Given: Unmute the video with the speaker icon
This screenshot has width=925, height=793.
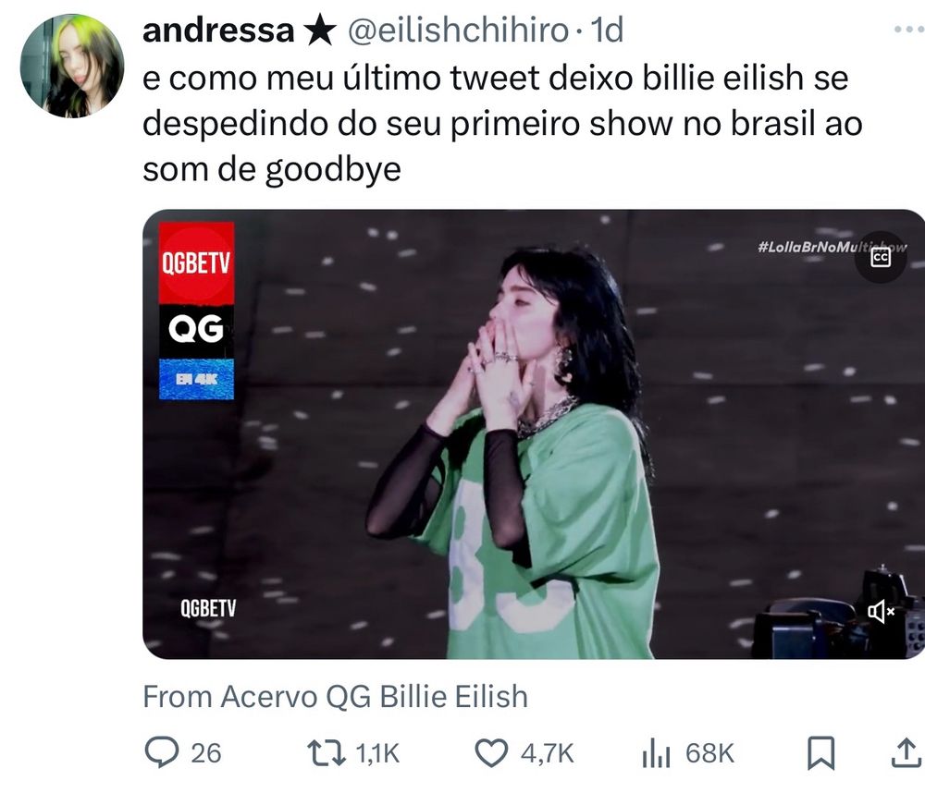Looking at the screenshot, I should [881, 612].
